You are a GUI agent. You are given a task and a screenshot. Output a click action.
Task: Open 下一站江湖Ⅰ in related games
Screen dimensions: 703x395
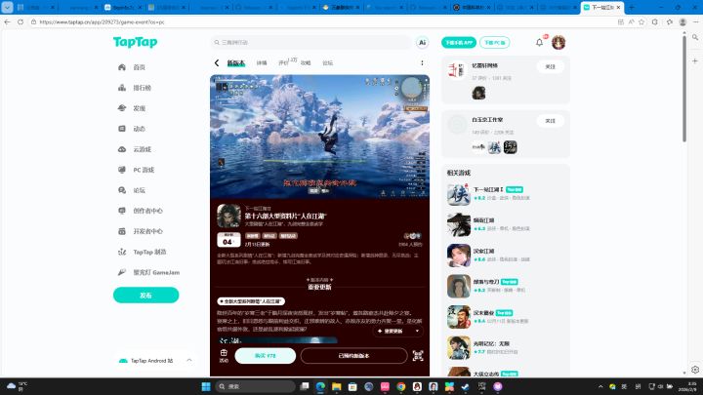[506, 194]
